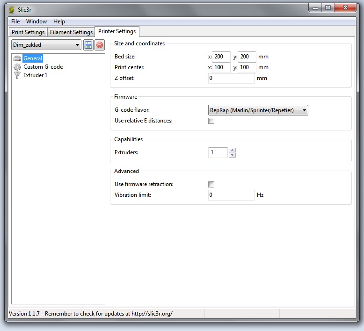The image size is (364, 331).
Task: Switch to the Print Settings tab
Action: [x=28, y=32]
